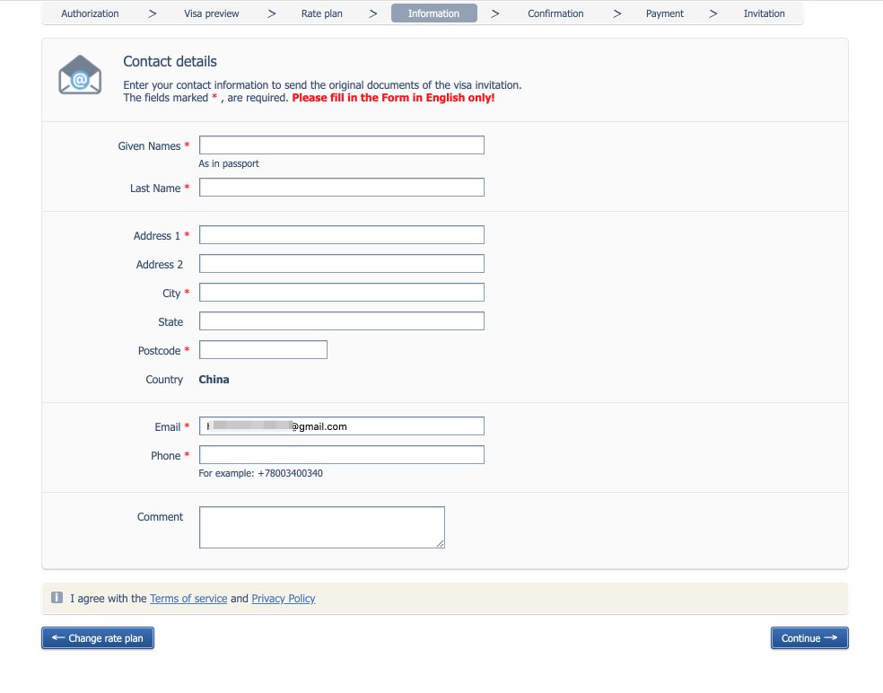Viewport: 883px width, 693px height.
Task: Click the Contact details heading
Action: pos(170,61)
